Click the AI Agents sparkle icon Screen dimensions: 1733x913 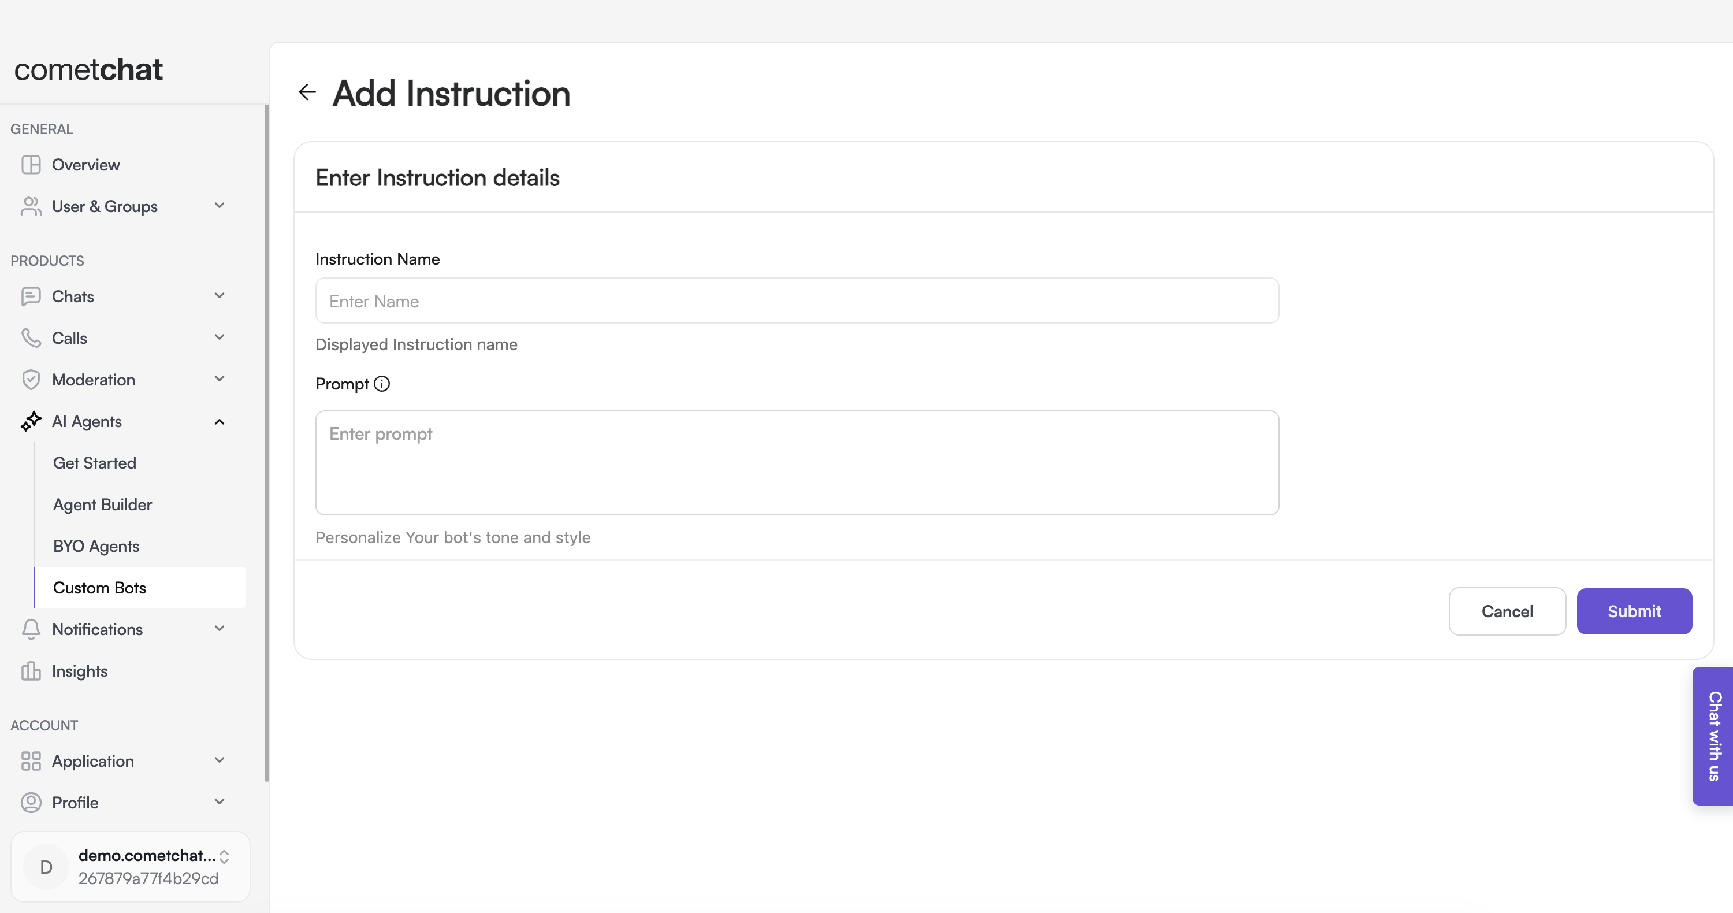(31, 421)
